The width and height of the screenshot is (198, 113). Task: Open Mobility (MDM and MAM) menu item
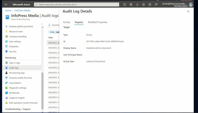21,26
